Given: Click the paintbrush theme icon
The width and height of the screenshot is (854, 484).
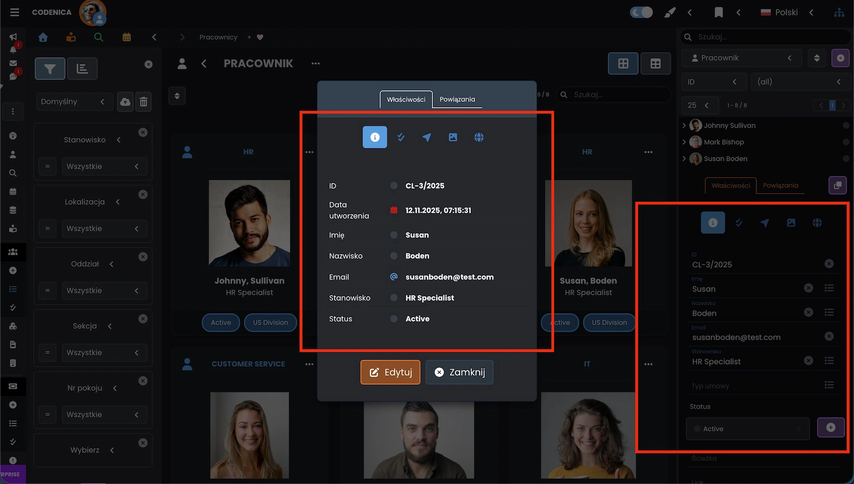Looking at the screenshot, I should point(669,12).
